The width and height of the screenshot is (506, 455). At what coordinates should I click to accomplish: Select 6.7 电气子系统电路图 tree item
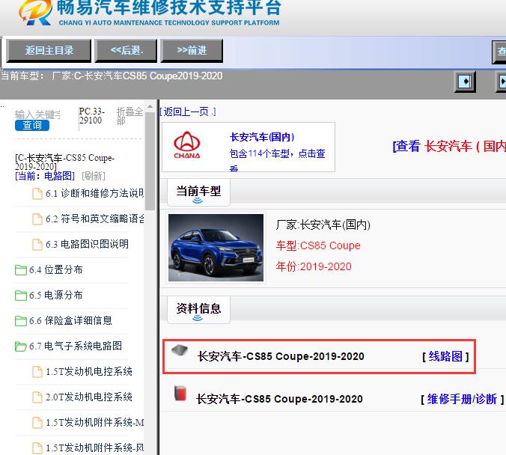(x=76, y=346)
